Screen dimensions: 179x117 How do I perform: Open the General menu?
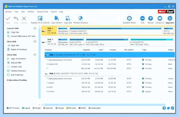pos(8,12)
